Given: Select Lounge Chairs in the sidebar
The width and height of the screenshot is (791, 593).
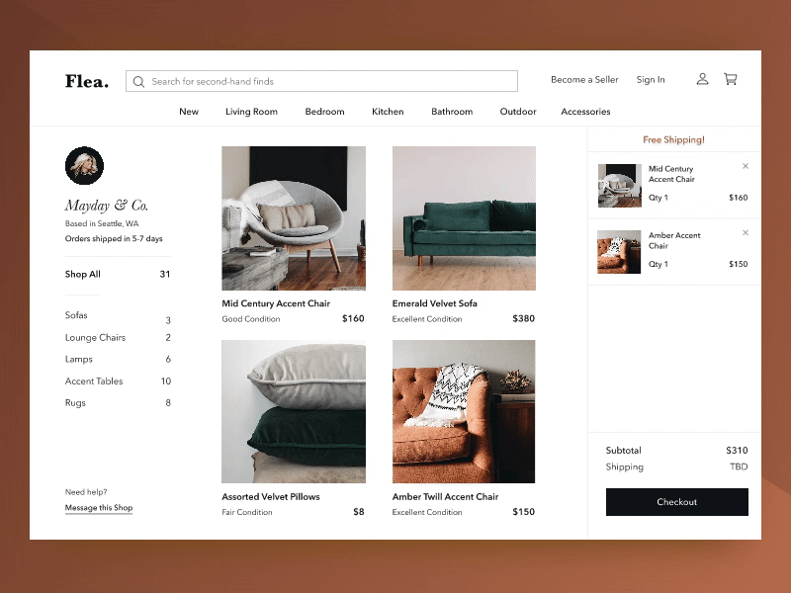Looking at the screenshot, I should (94, 337).
